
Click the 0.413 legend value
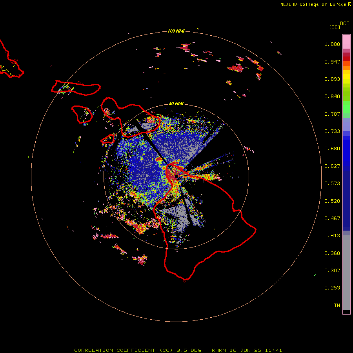pyautogui.click(x=332, y=236)
